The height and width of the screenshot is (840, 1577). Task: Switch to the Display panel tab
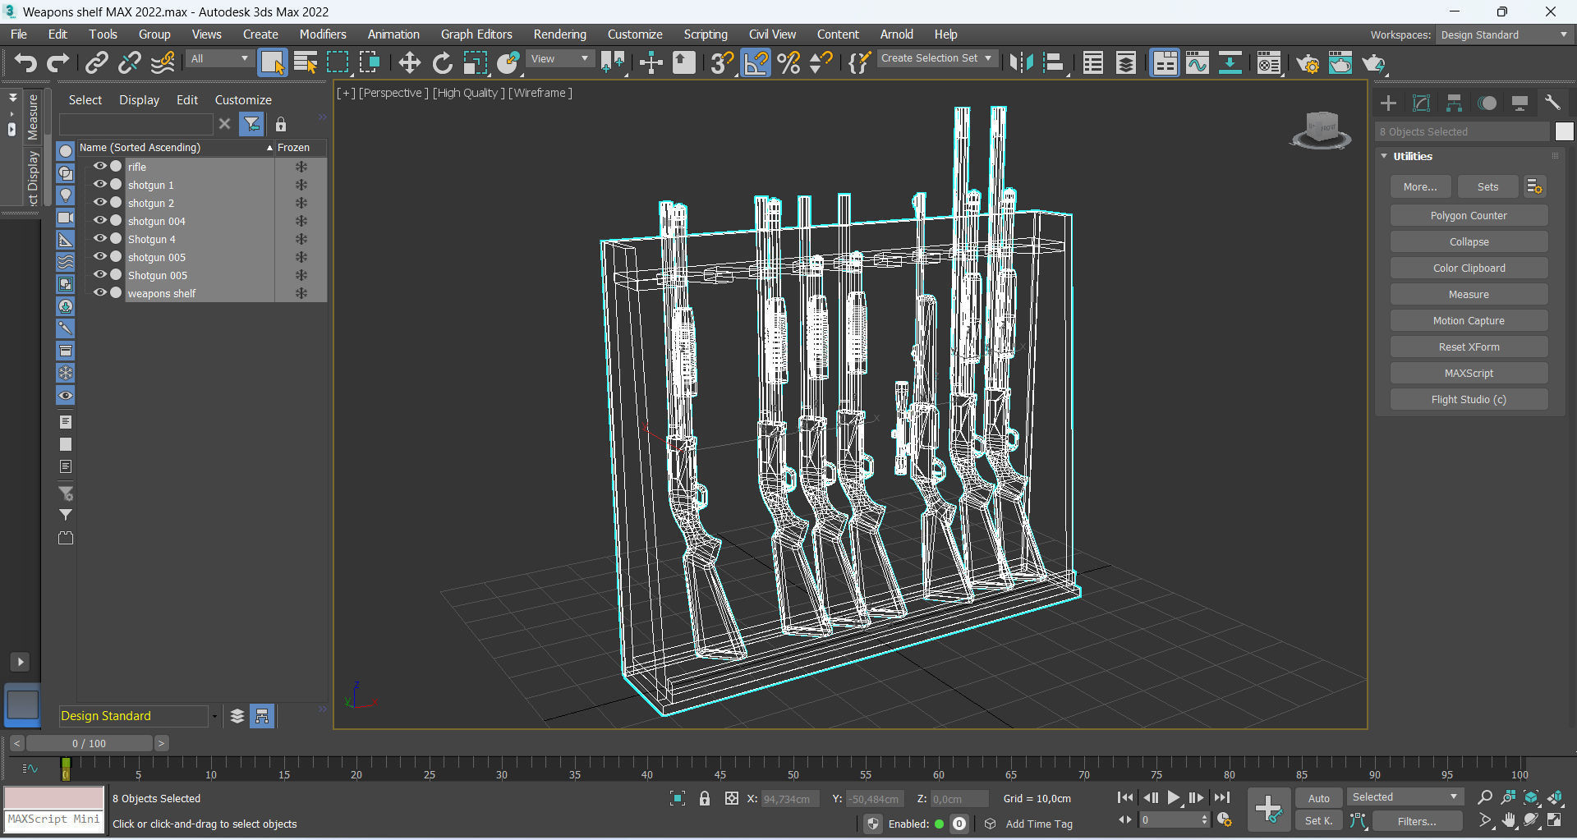(1520, 103)
